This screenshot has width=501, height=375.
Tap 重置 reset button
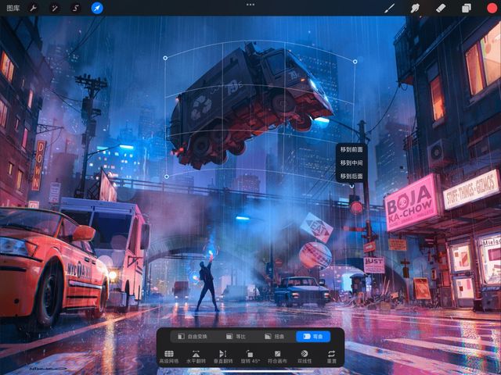coord(332,357)
